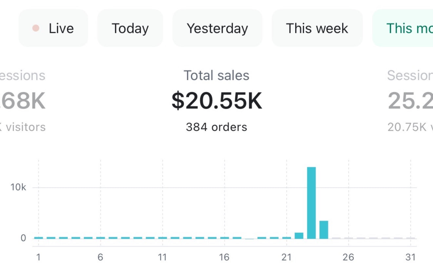Open the This week tab
The image size is (433, 266).
coord(317,28)
